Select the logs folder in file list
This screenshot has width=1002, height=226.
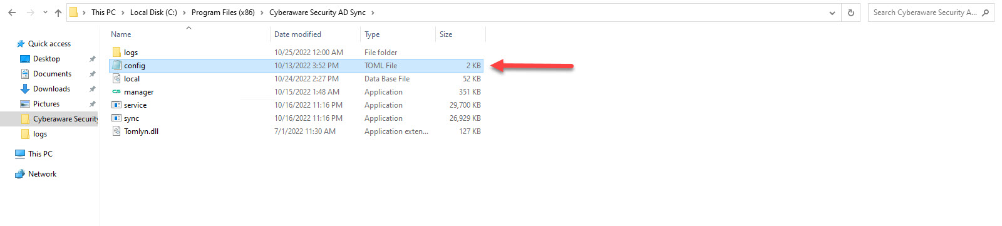pyautogui.click(x=131, y=53)
